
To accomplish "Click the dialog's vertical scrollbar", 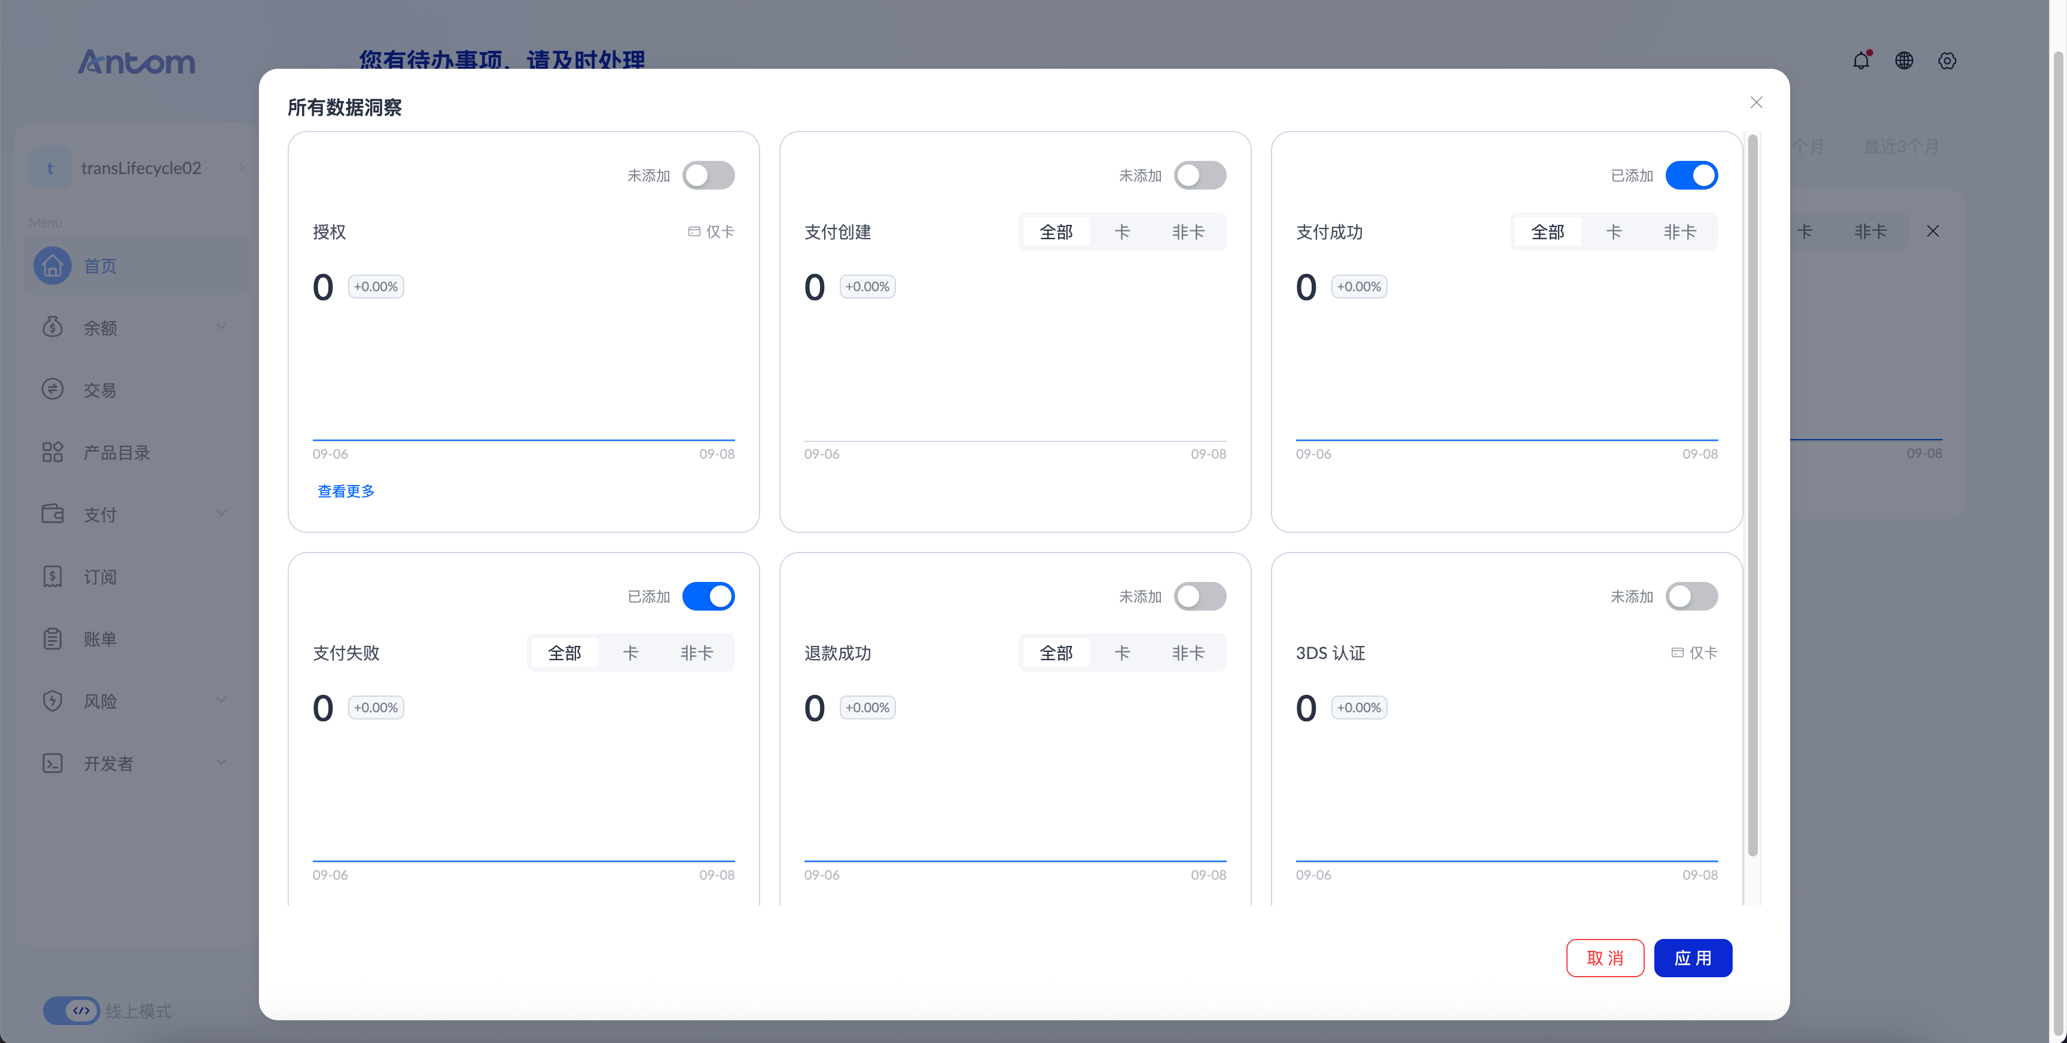I will tap(1752, 495).
